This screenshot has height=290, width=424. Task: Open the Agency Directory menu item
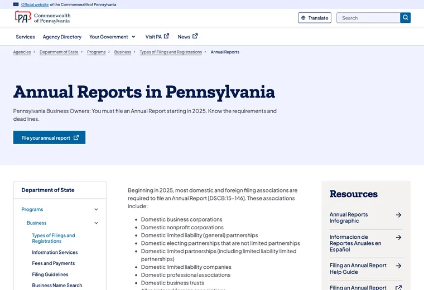[x=62, y=37]
